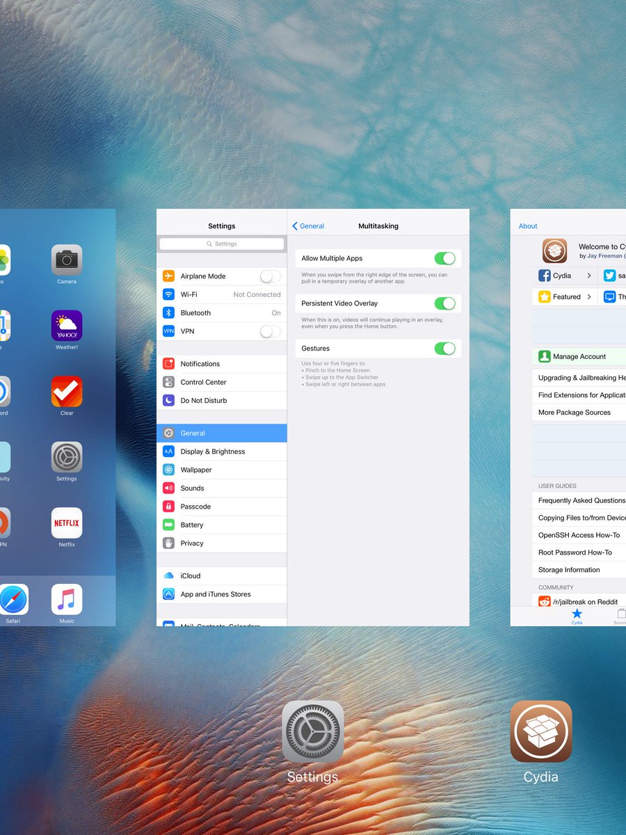Screen dimensions: 626x835
Task: Open Copying Files to/from Device guide
Action: (x=579, y=518)
